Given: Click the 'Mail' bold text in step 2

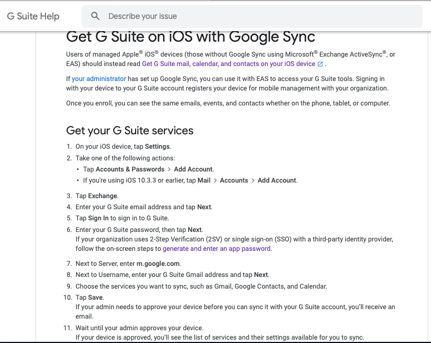Looking at the screenshot, I should [x=204, y=180].
